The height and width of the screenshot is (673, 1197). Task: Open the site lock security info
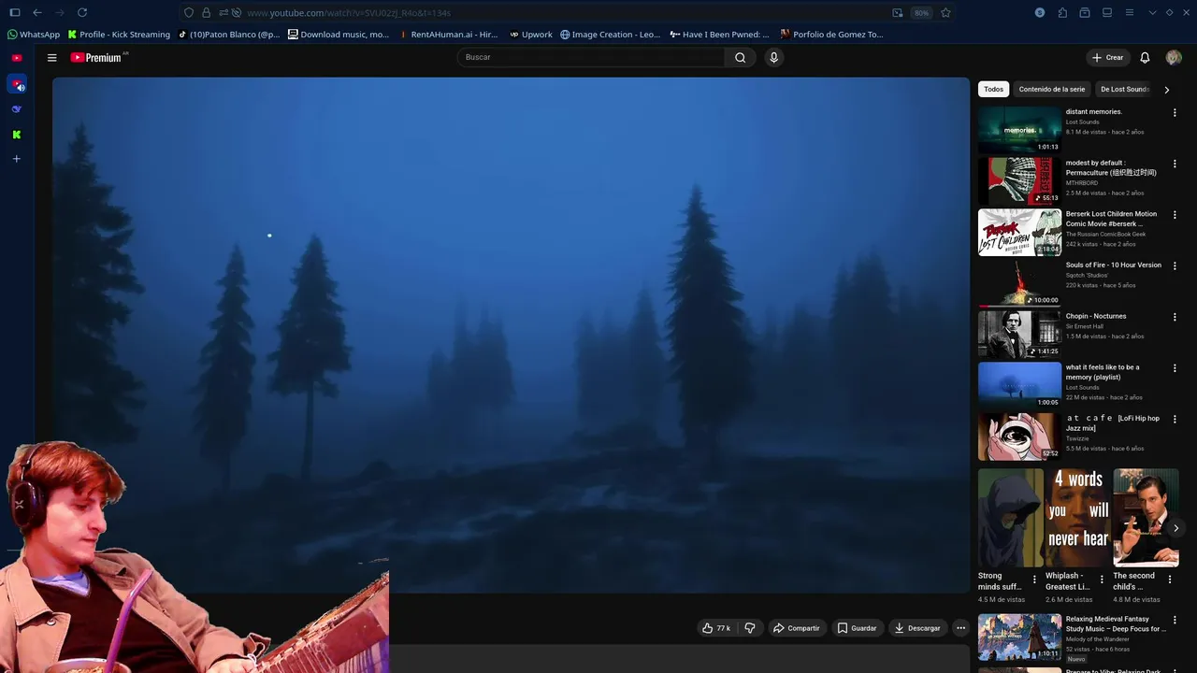(x=206, y=13)
